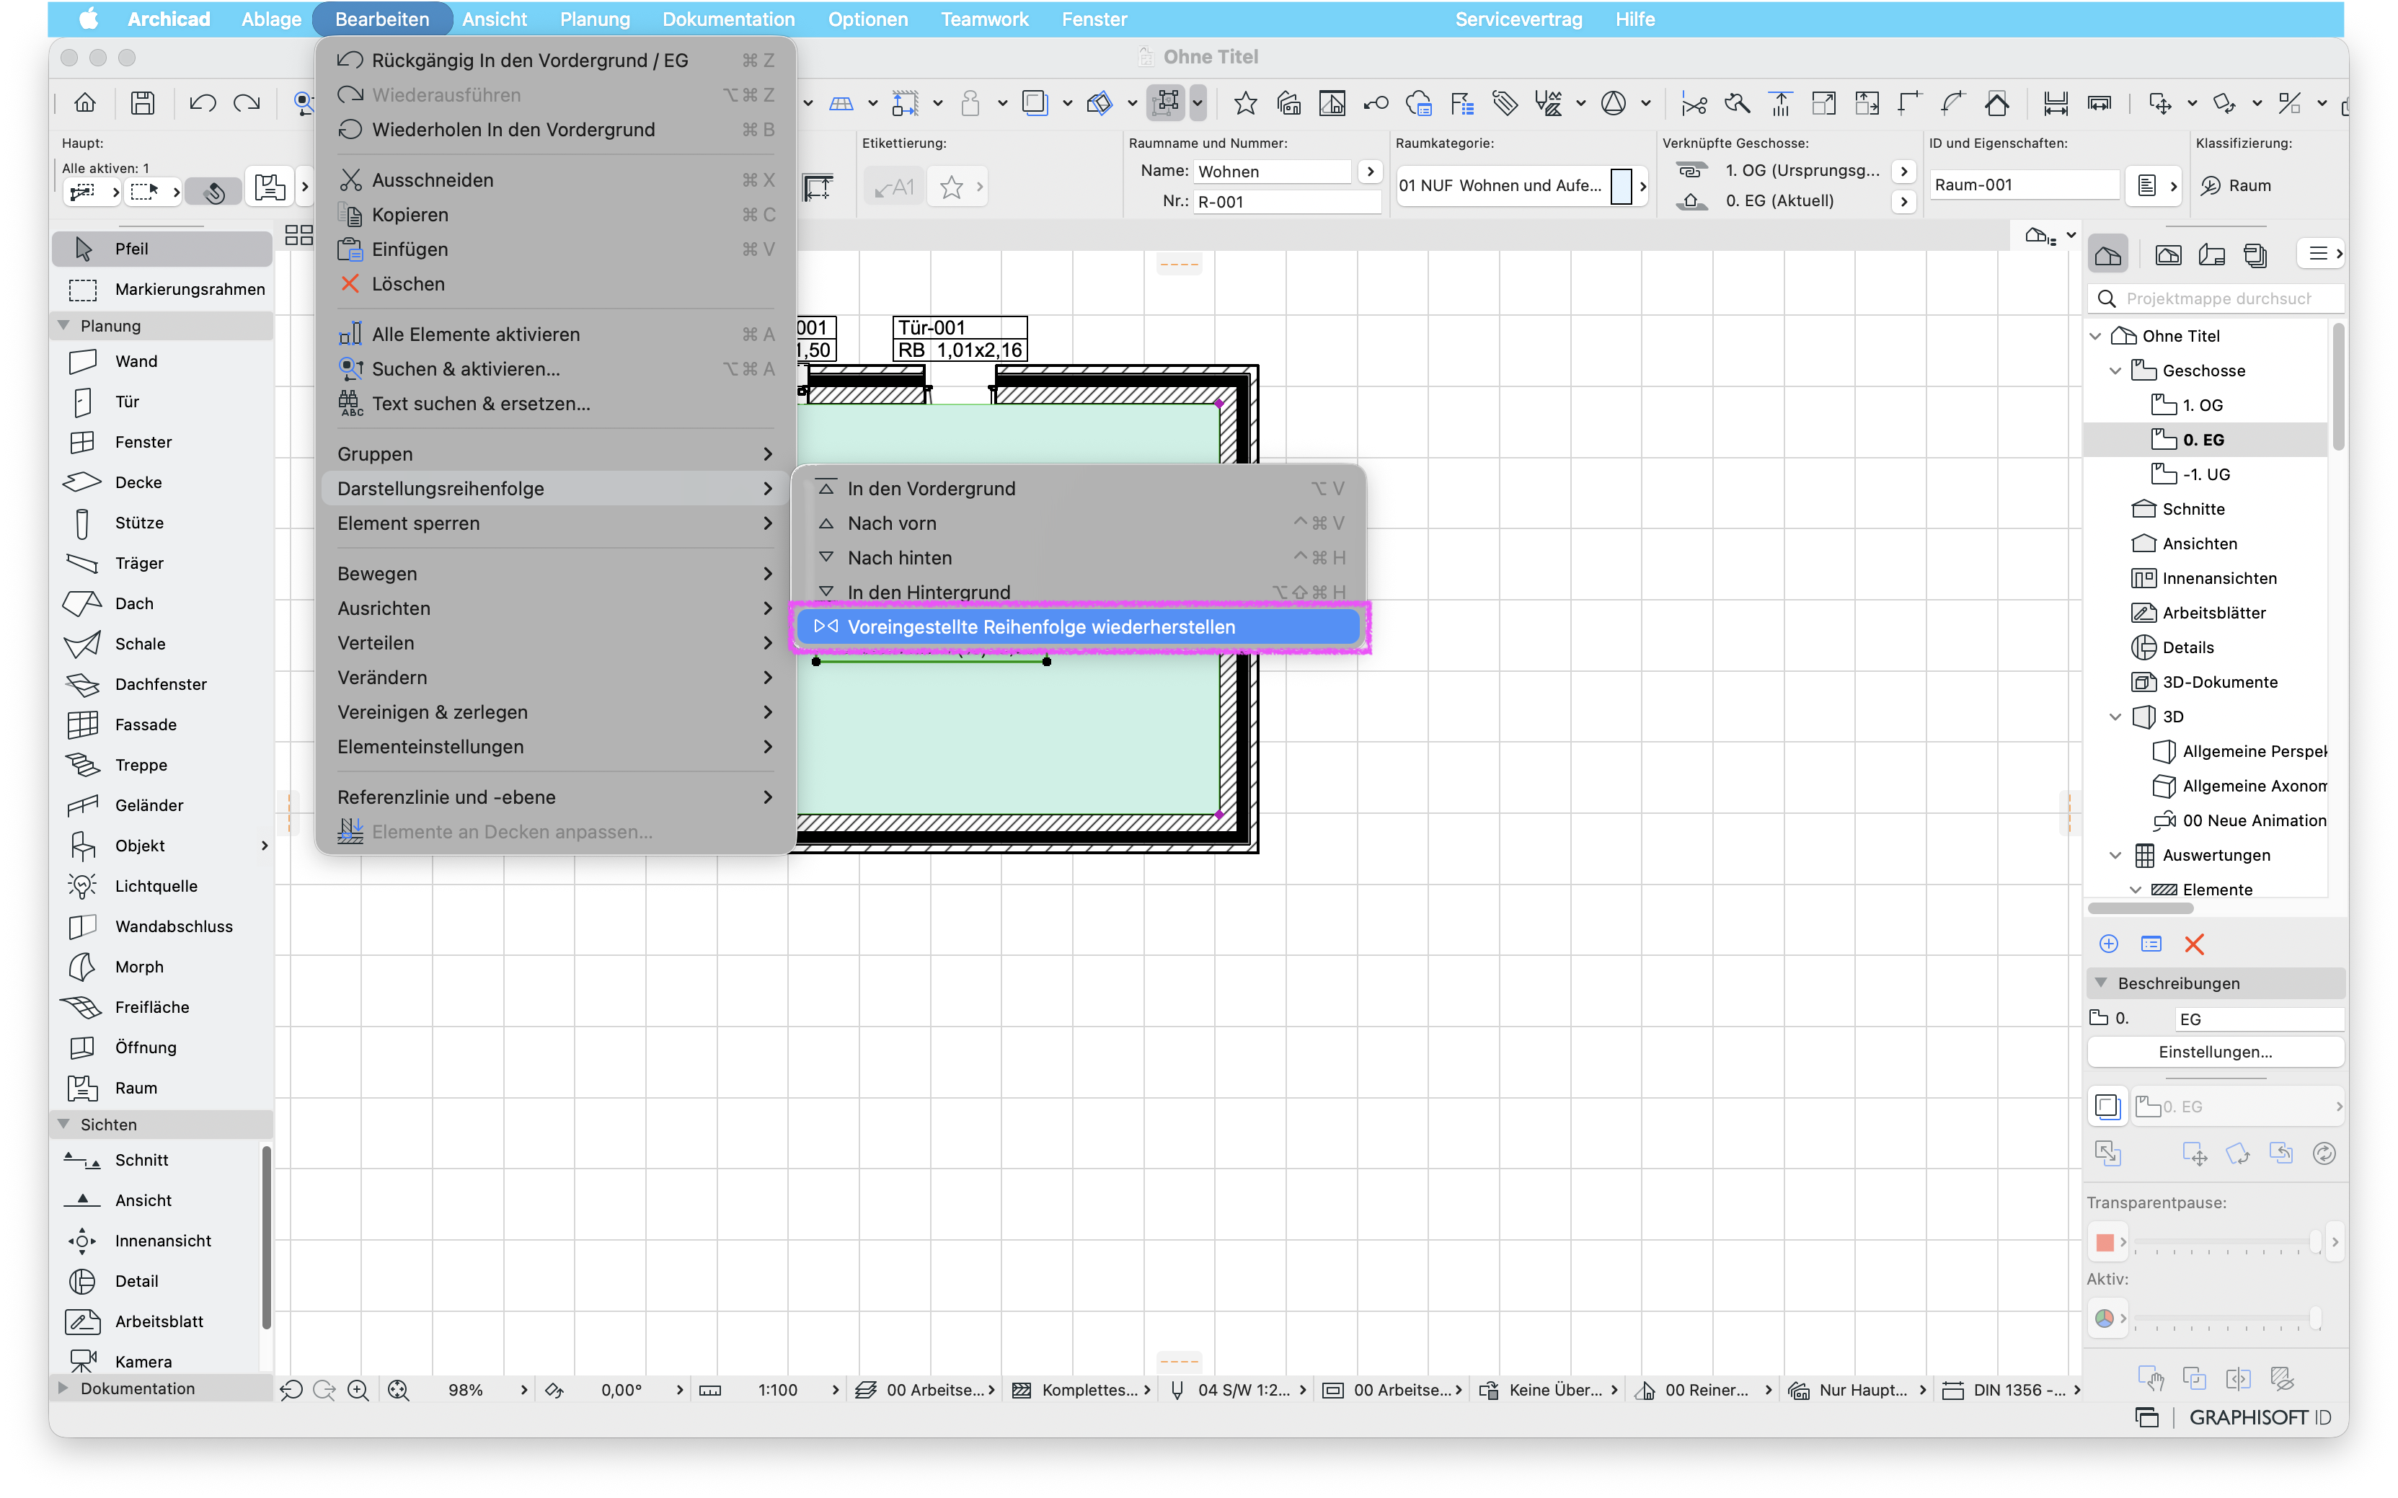Toggle the group suspend button in toolbar
The width and height of the screenshot is (2398, 1498).
pyautogui.click(x=1167, y=103)
